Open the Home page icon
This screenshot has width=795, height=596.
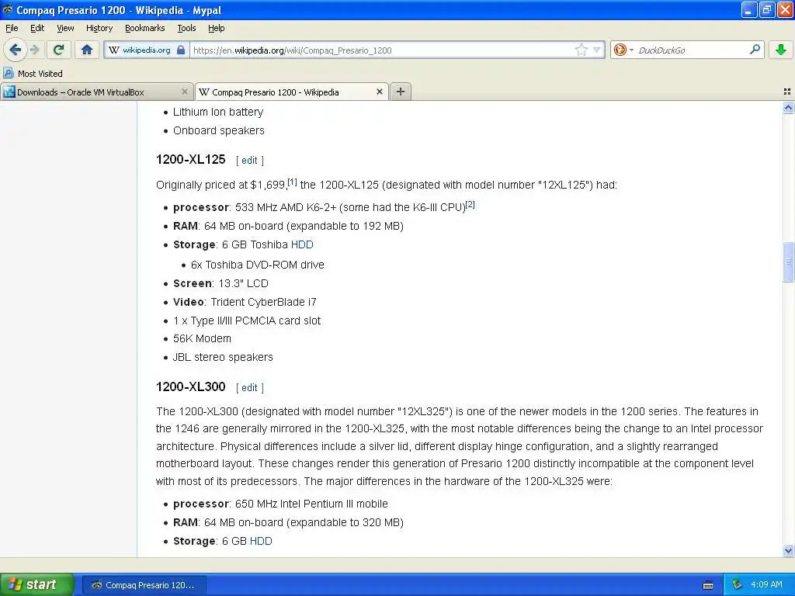tap(87, 50)
